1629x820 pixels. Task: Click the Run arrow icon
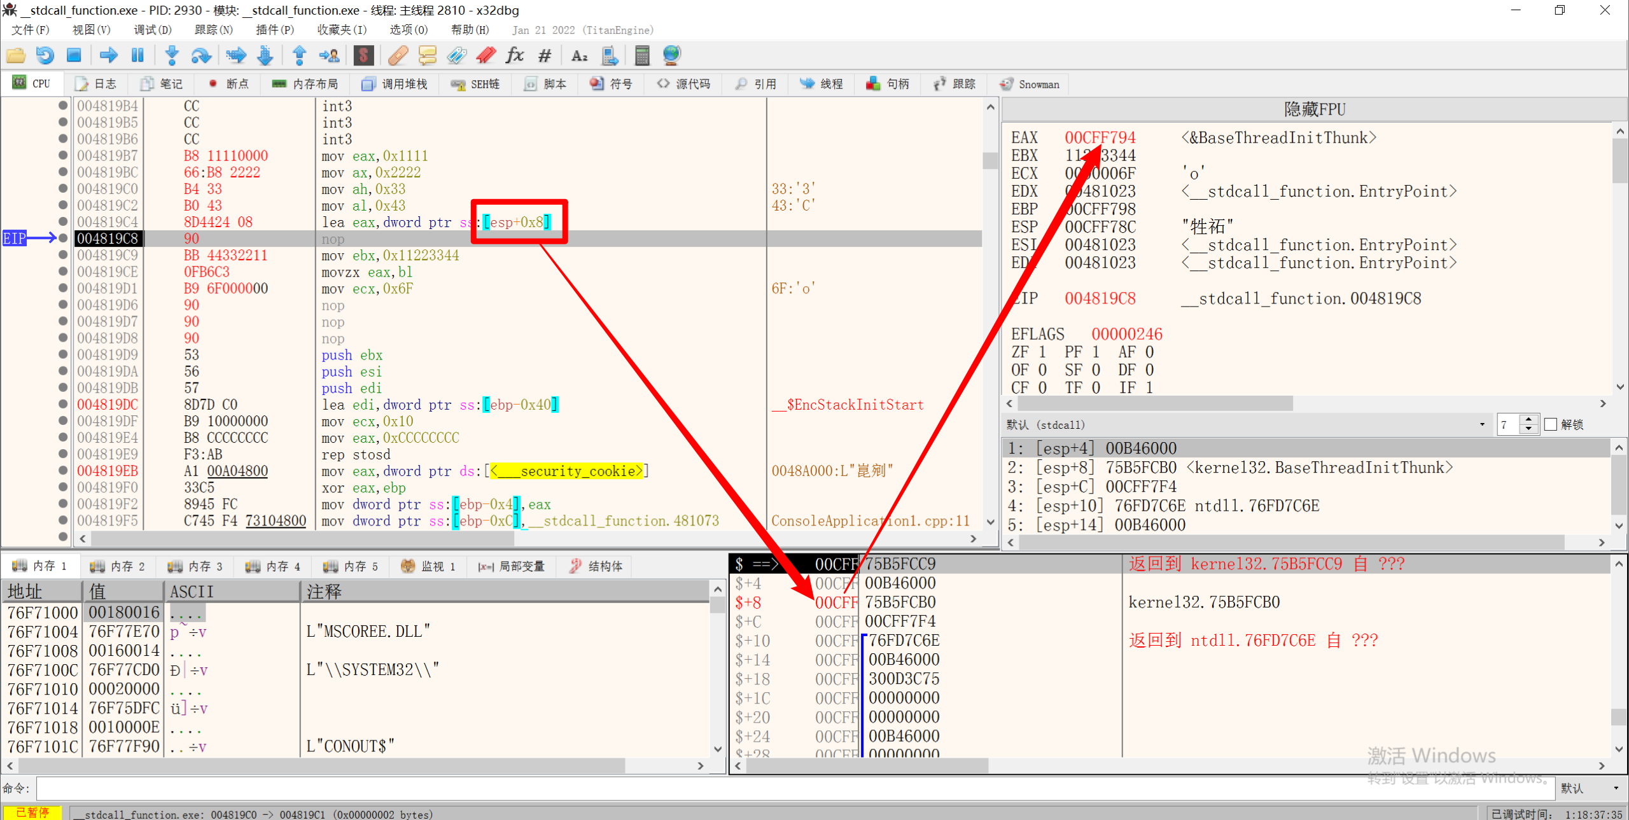coord(109,56)
